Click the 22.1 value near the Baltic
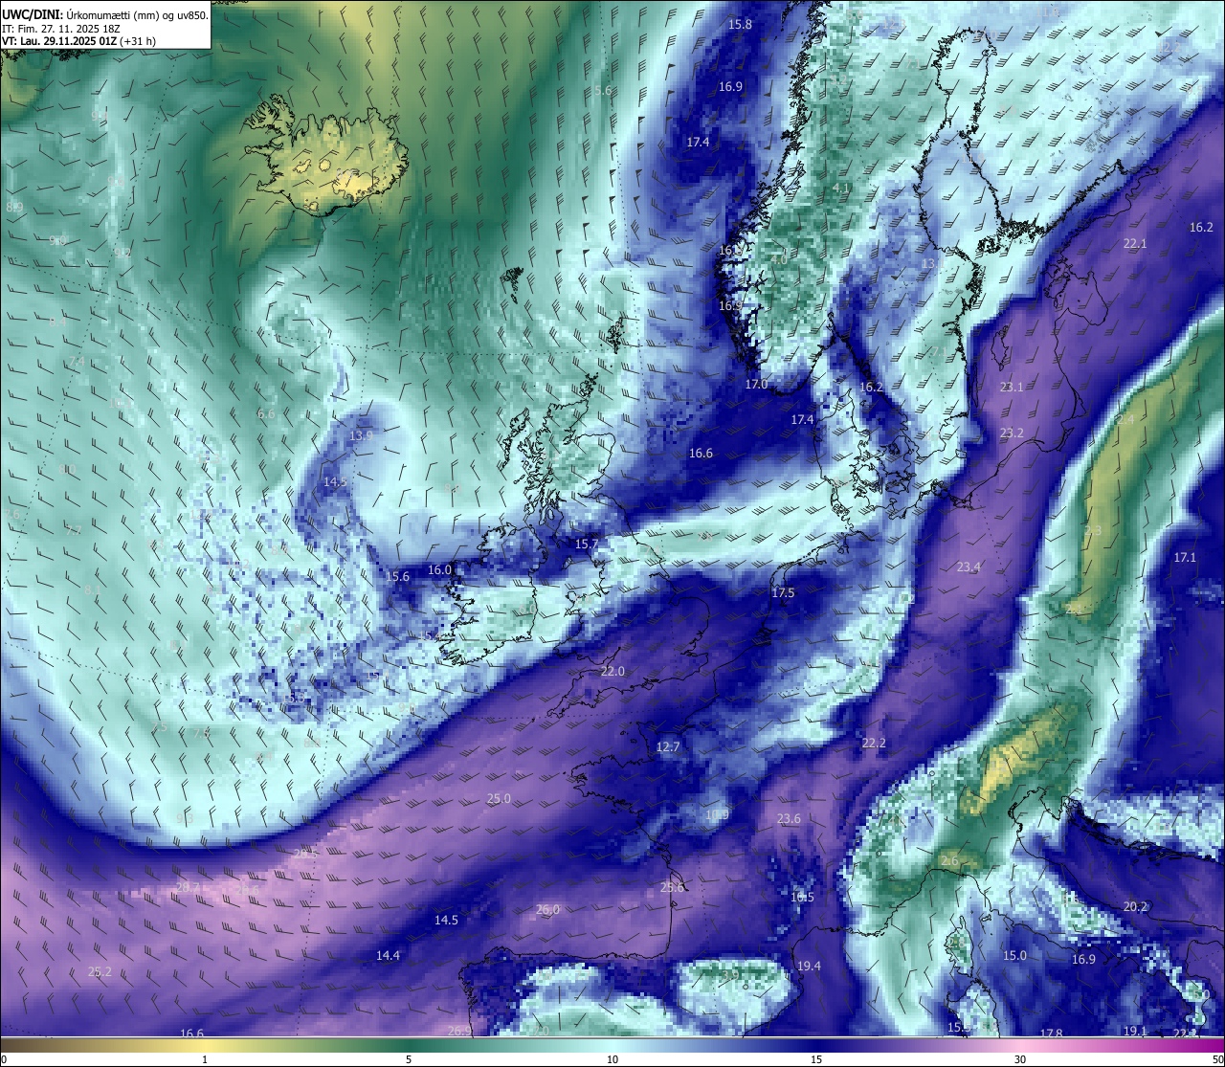 (1134, 244)
